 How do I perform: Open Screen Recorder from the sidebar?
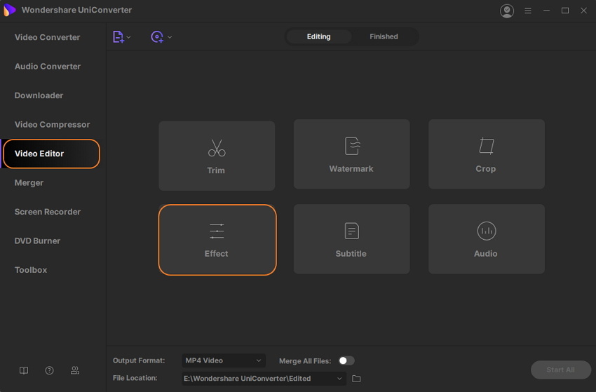pos(48,212)
